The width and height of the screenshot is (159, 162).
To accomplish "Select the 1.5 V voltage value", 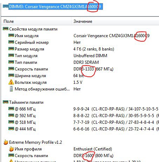I will click(78, 82).
